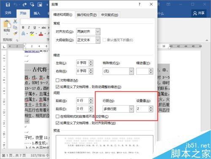This screenshot has height=159, width=211.
Task: Toggle auto adjust right indent checkbox
Action: [57, 87]
